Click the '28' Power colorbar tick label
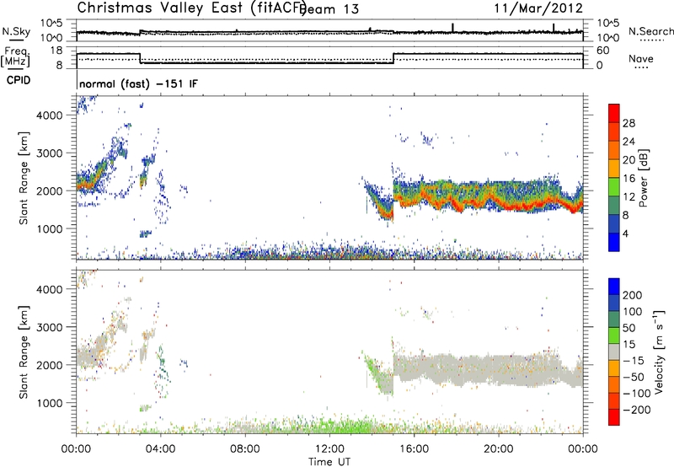The width and height of the screenshot is (674, 467). 629,123
